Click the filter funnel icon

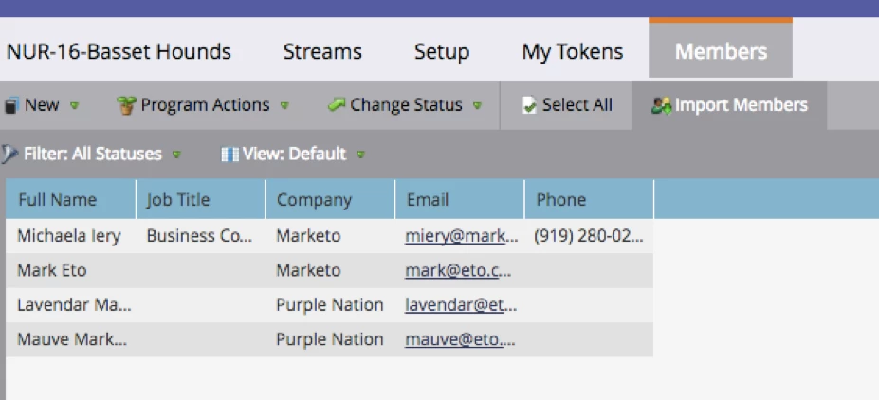click(9, 154)
